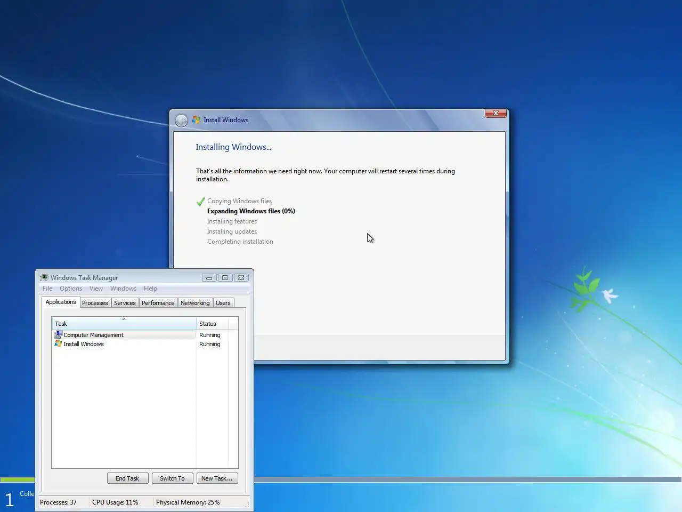The height and width of the screenshot is (512, 682).
Task: Switch to the Performance tab
Action: click(x=158, y=303)
